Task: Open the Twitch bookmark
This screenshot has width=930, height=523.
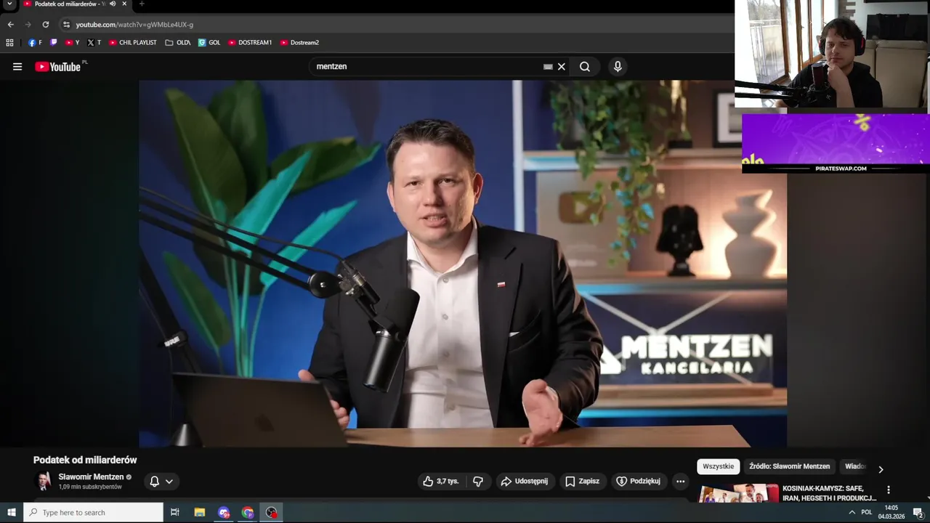Action: (53, 43)
